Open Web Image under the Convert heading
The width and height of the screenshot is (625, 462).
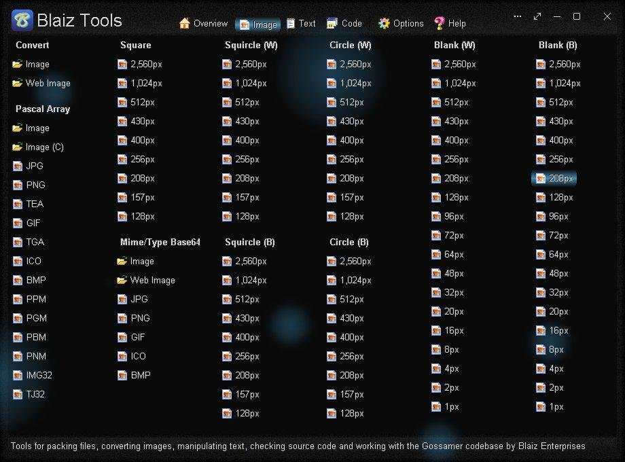click(41, 84)
